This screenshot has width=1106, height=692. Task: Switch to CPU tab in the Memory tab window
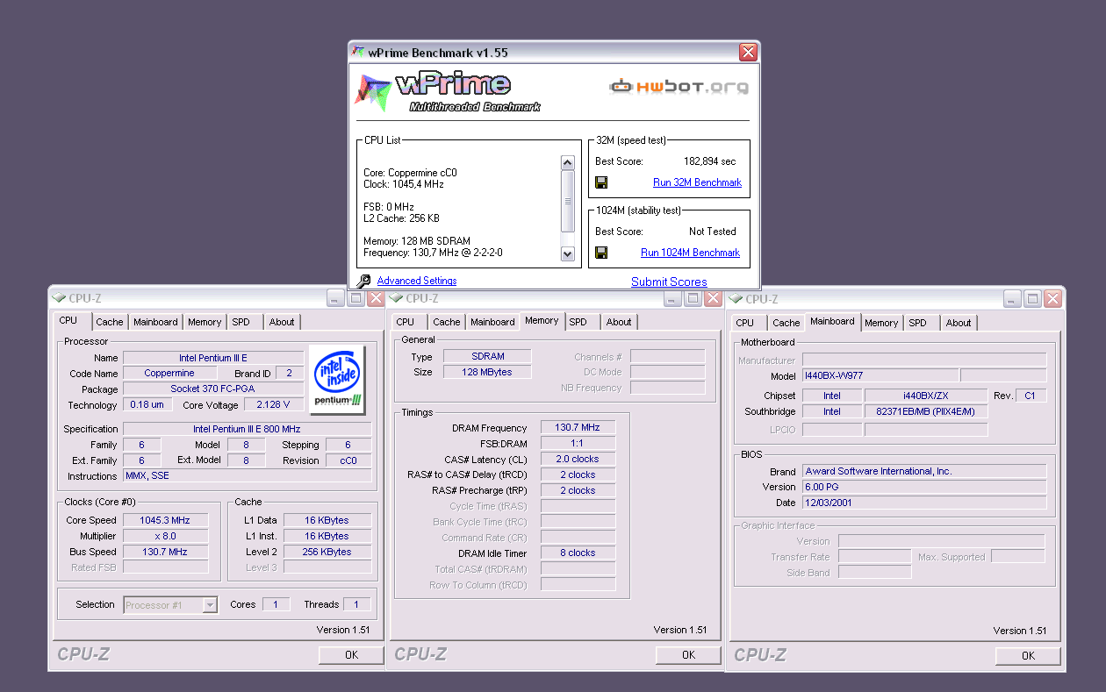[406, 322]
